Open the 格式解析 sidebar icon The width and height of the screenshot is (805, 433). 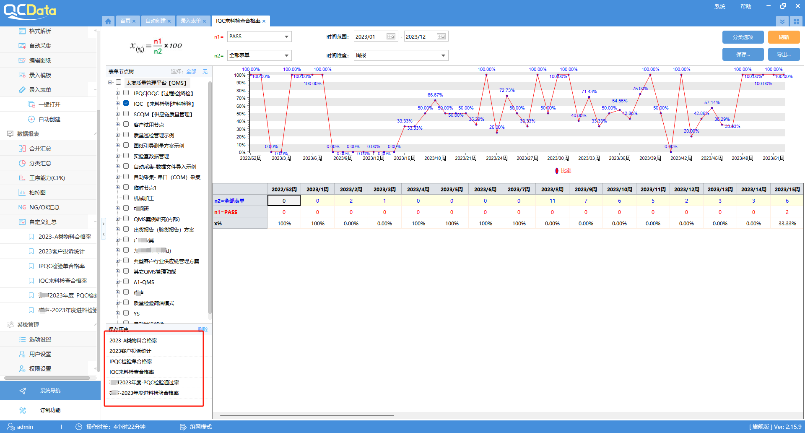(x=22, y=31)
